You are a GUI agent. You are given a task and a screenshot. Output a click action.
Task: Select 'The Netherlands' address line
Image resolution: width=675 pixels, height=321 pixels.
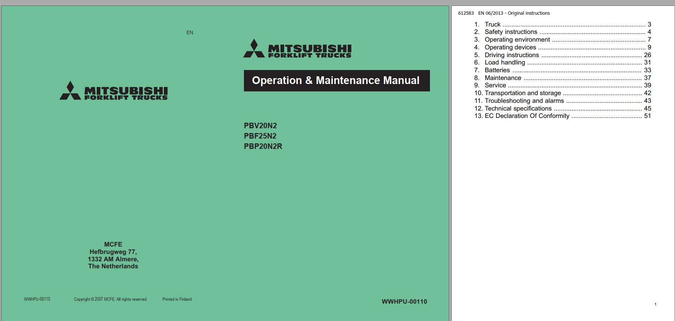pyautogui.click(x=113, y=266)
